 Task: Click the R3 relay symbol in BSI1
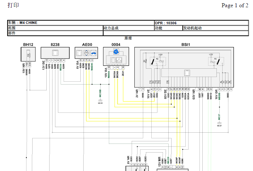click(x=216, y=61)
